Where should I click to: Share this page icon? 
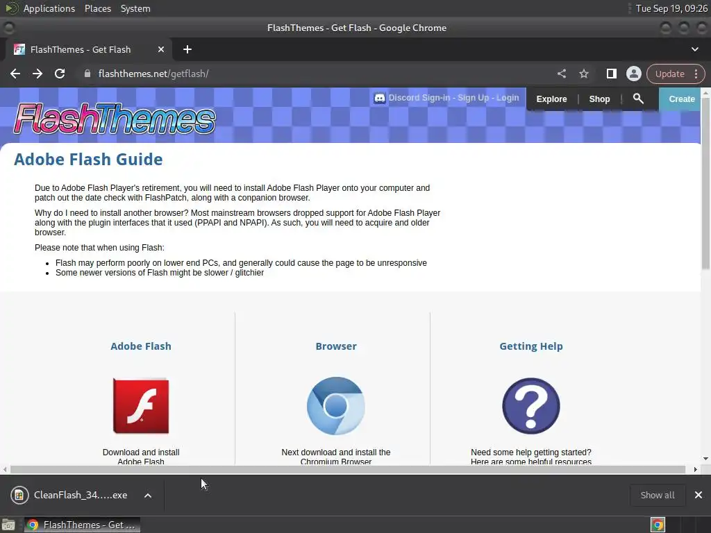tap(561, 74)
